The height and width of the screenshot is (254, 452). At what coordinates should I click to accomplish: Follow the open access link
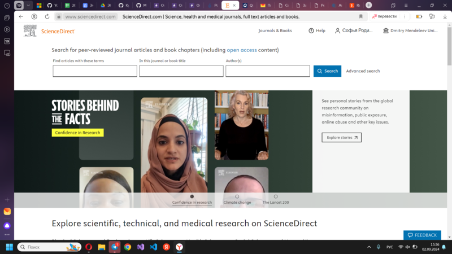[242, 50]
